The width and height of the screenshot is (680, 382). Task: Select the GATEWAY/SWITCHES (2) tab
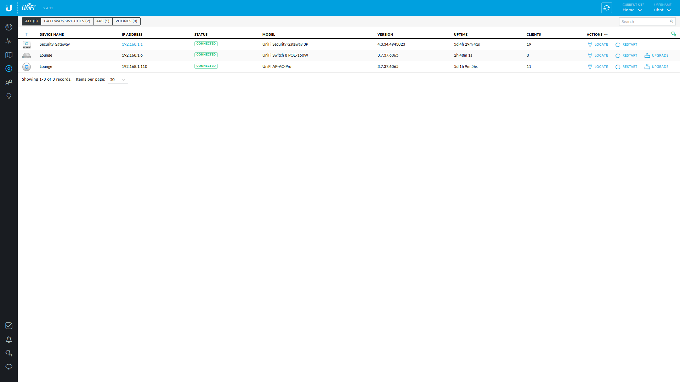tap(67, 21)
